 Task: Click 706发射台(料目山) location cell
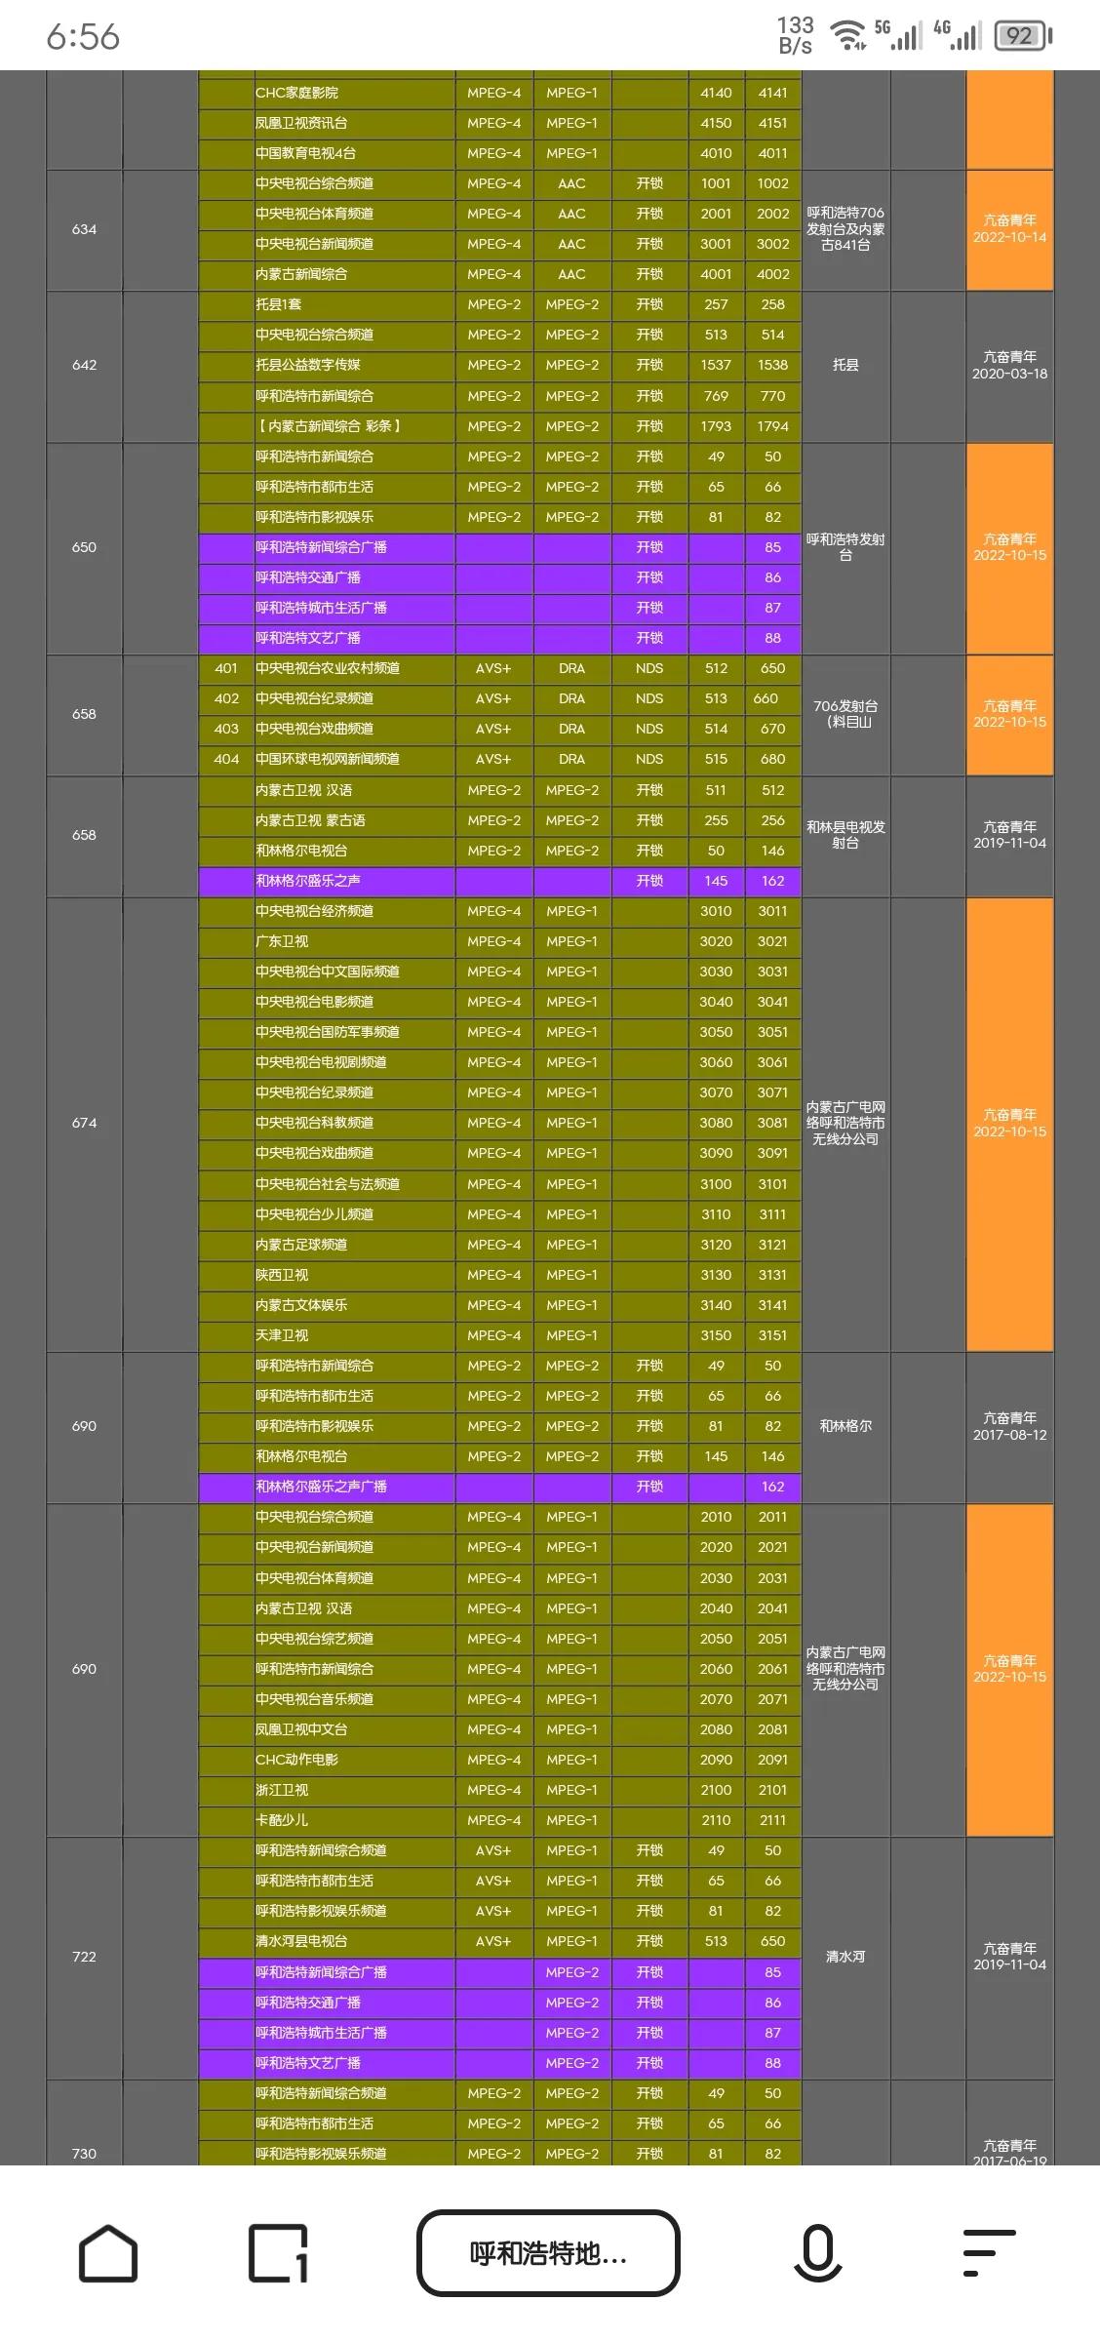pyautogui.click(x=845, y=714)
